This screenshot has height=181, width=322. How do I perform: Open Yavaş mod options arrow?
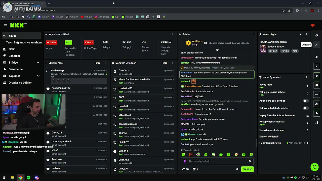[307, 86]
